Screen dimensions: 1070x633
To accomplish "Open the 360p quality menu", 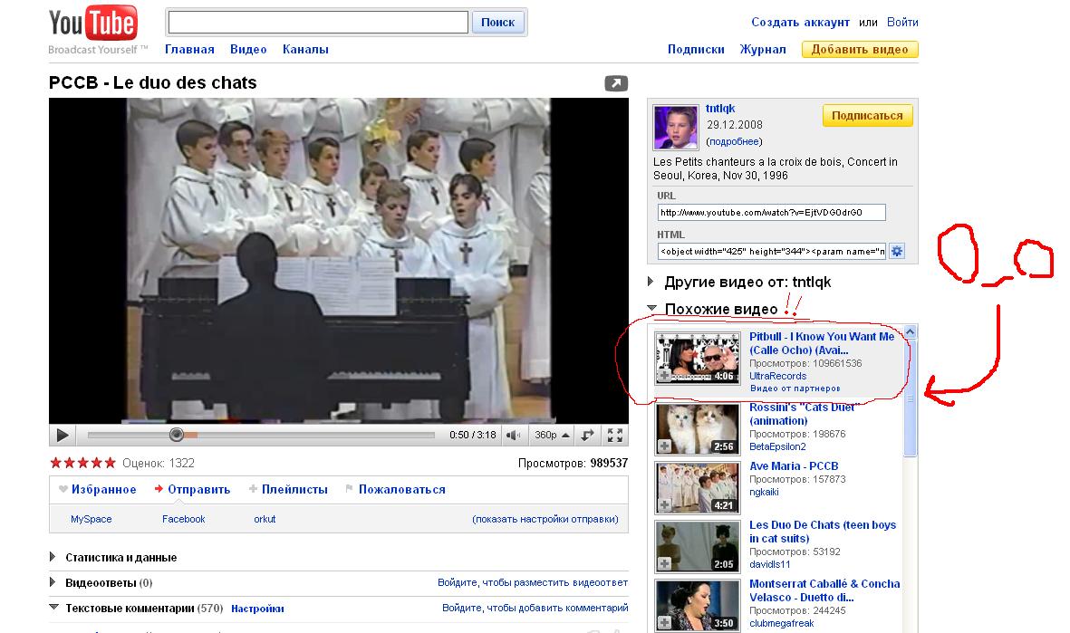I will pos(552,436).
